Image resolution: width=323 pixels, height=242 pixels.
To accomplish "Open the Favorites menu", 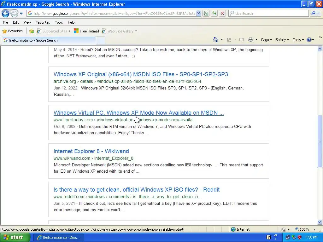I will pos(43,22).
